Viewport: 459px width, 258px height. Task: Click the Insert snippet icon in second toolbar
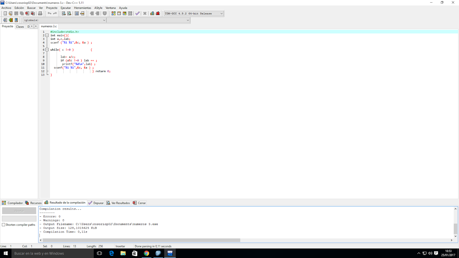point(5,20)
